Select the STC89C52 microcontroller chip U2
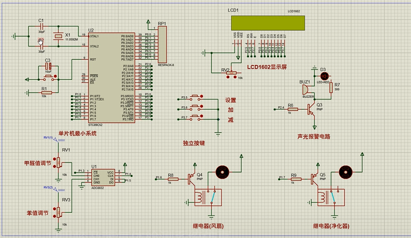411x238 pixels. pyautogui.click(x=112, y=78)
